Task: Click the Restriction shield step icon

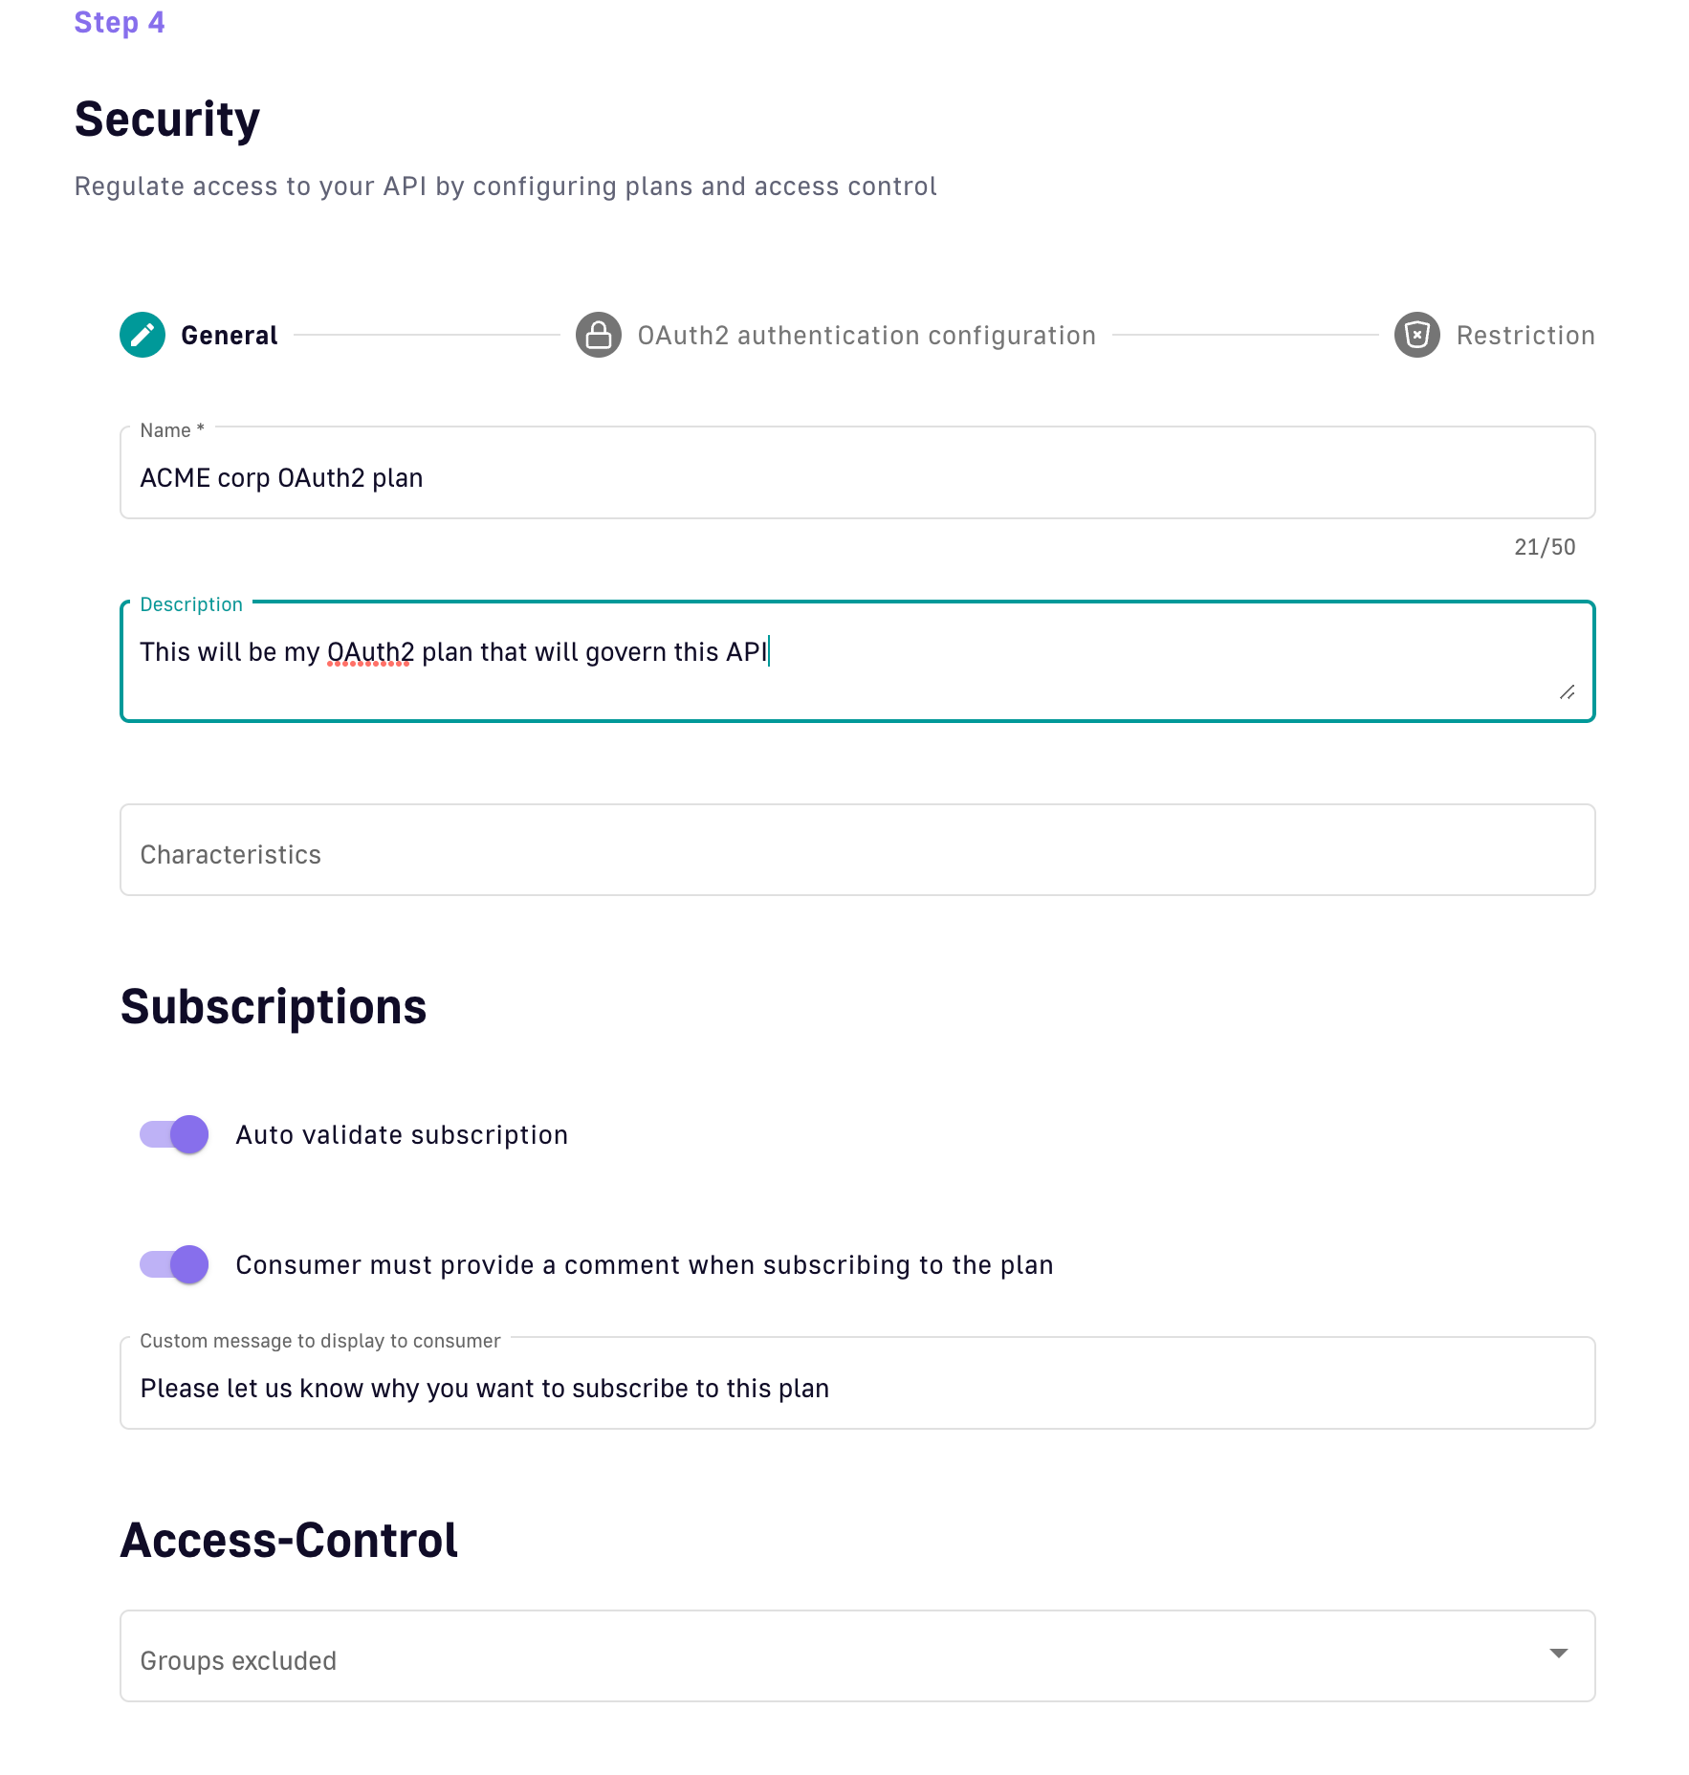Action: point(1416,335)
